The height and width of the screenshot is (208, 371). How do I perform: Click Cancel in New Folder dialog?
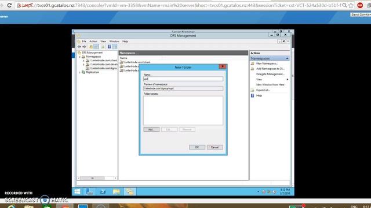[x=214, y=147]
